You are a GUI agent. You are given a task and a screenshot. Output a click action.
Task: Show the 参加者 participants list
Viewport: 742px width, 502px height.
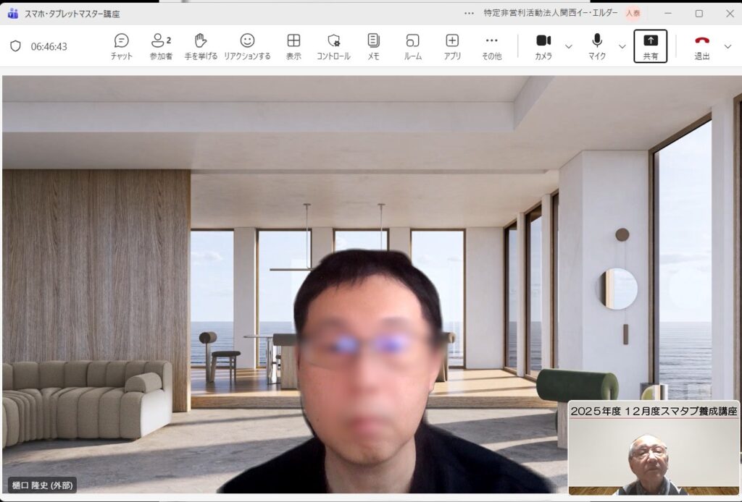click(x=161, y=46)
